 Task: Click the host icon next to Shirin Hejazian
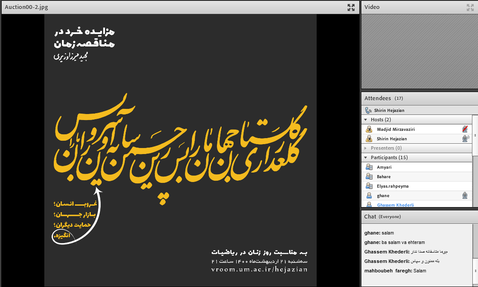pyautogui.click(x=369, y=139)
